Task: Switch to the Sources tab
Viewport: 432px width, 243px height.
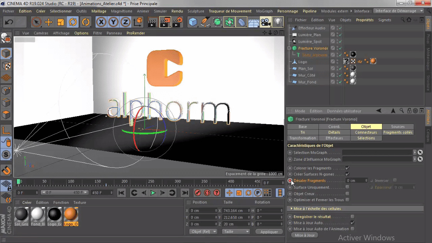Action: pyautogui.click(x=398, y=126)
